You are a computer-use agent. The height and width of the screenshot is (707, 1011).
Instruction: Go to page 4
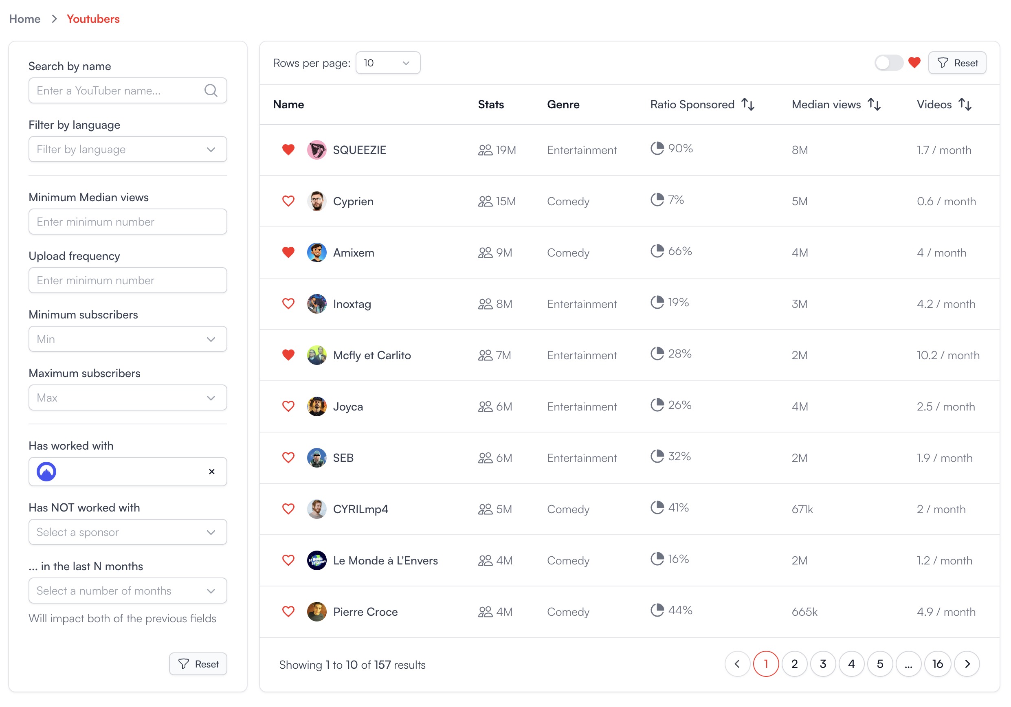(x=852, y=664)
